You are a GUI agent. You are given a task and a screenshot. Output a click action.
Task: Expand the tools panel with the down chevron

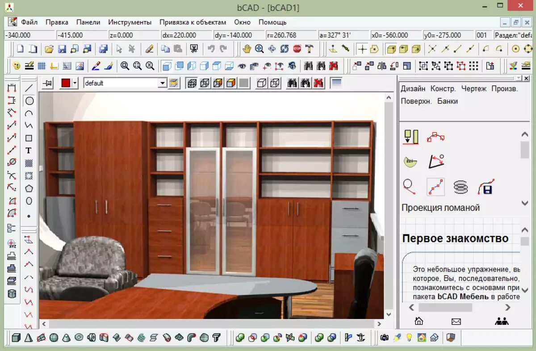tap(525, 204)
